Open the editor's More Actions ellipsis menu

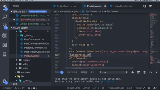click(x=156, y=6)
